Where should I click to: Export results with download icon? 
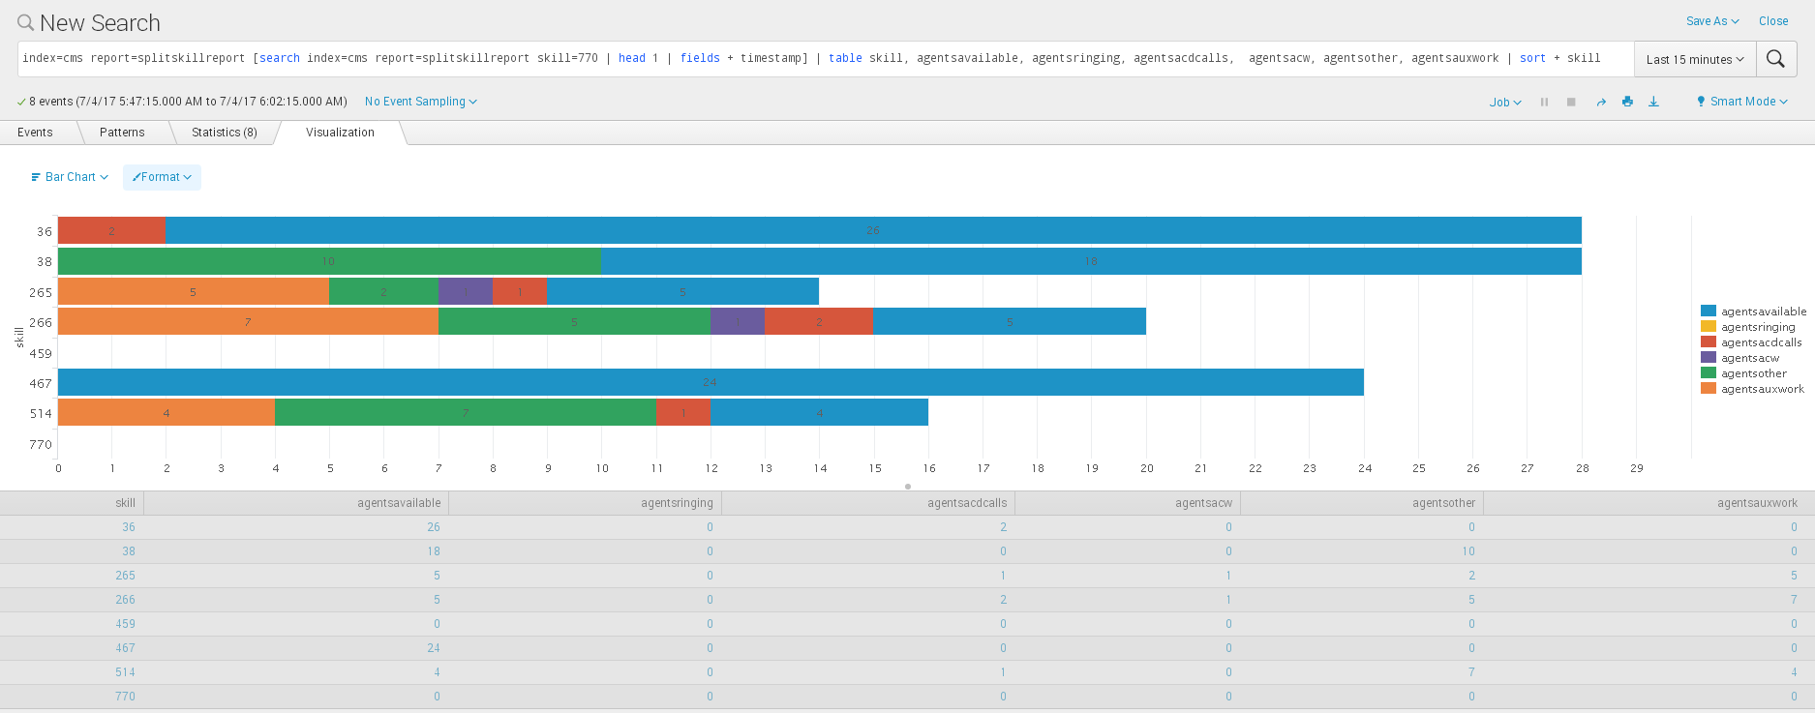(x=1653, y=102)
